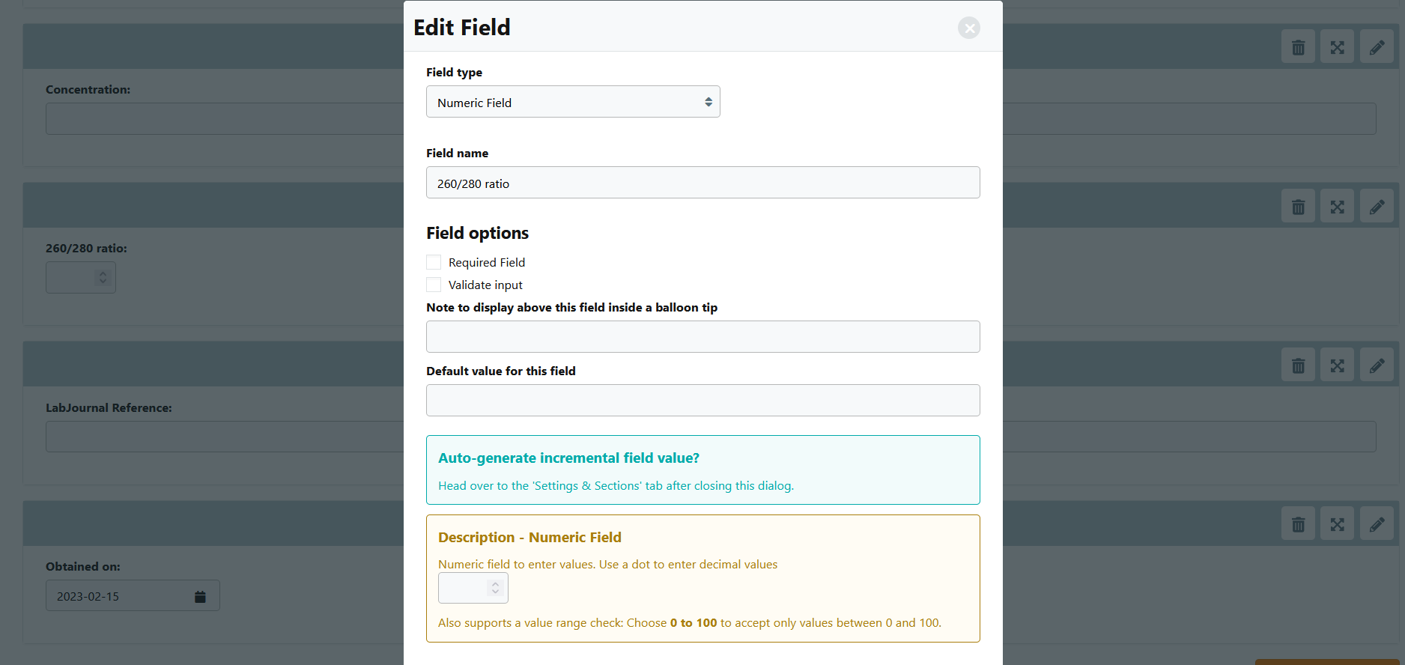Click the stepper arrows in the description numeric example
Image resolution: width=1405 pixels, height=665 pixels.
pyautogui.click(x=495, y=588)
